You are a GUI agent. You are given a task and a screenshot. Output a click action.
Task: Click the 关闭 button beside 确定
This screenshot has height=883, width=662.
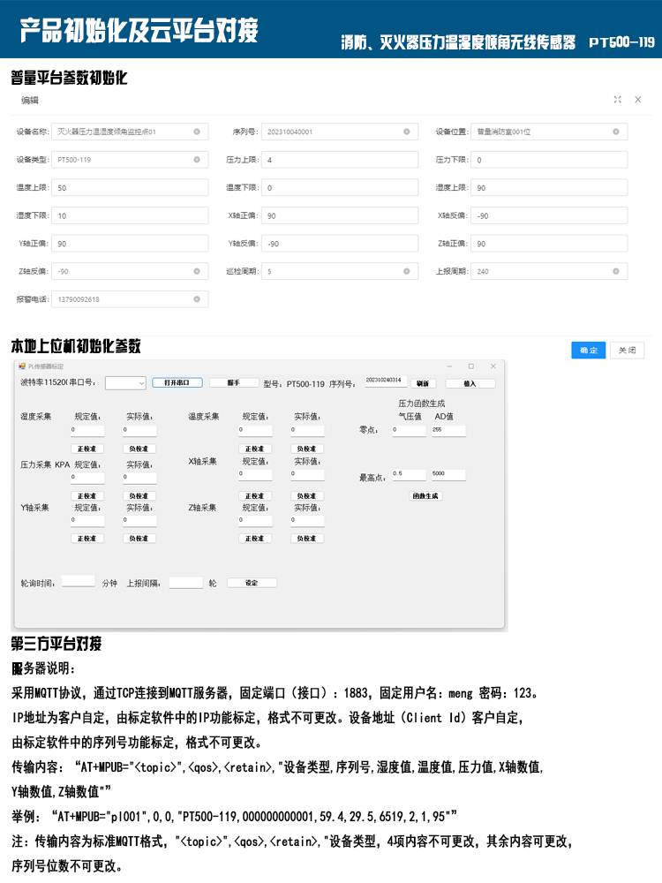point(627,351)
